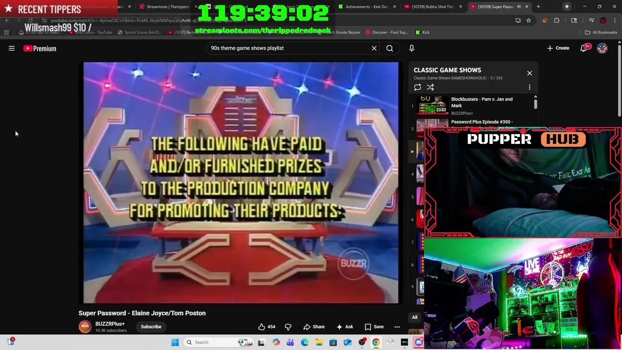Open BUZZRPlus+ channel avatar

point(85,327)
